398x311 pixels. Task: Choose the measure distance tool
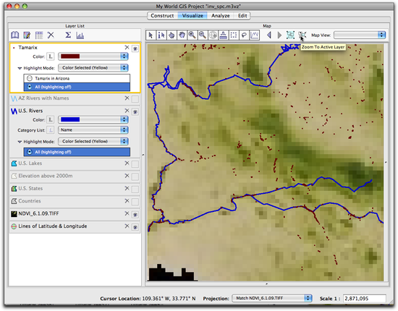click(x=224, y=35)
